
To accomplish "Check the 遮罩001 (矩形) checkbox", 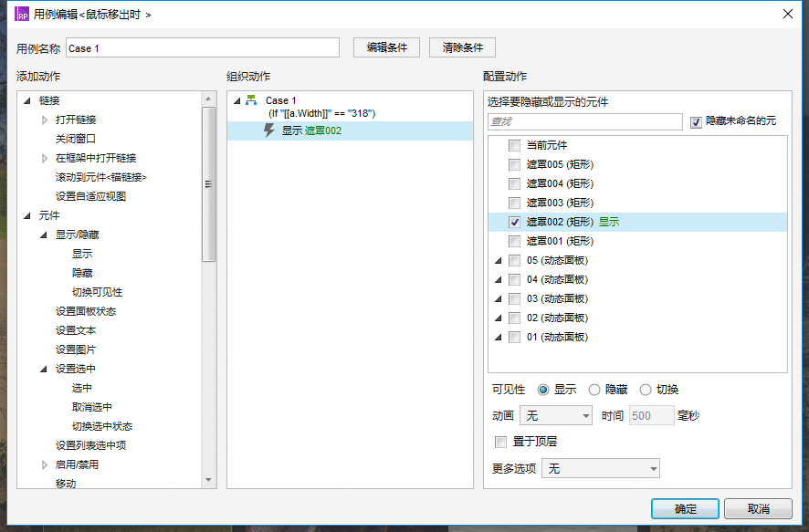I will (514, 241).
